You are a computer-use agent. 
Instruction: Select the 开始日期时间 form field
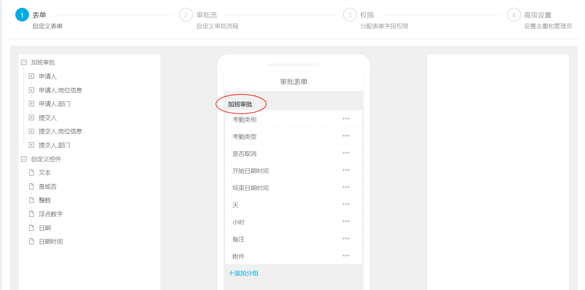click(x=294, y=171)
